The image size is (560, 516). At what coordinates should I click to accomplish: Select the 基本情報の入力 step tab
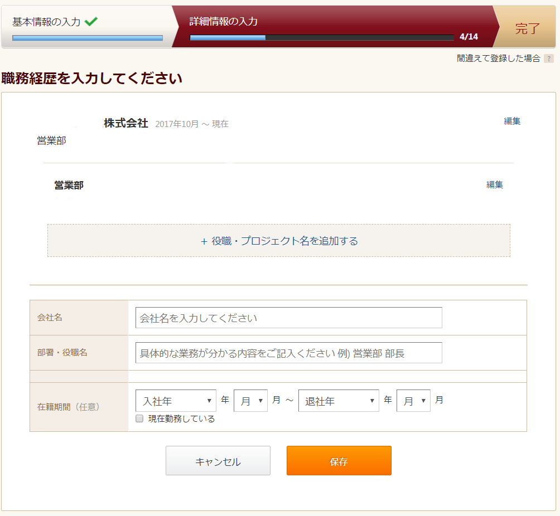[x=88, y=27]
